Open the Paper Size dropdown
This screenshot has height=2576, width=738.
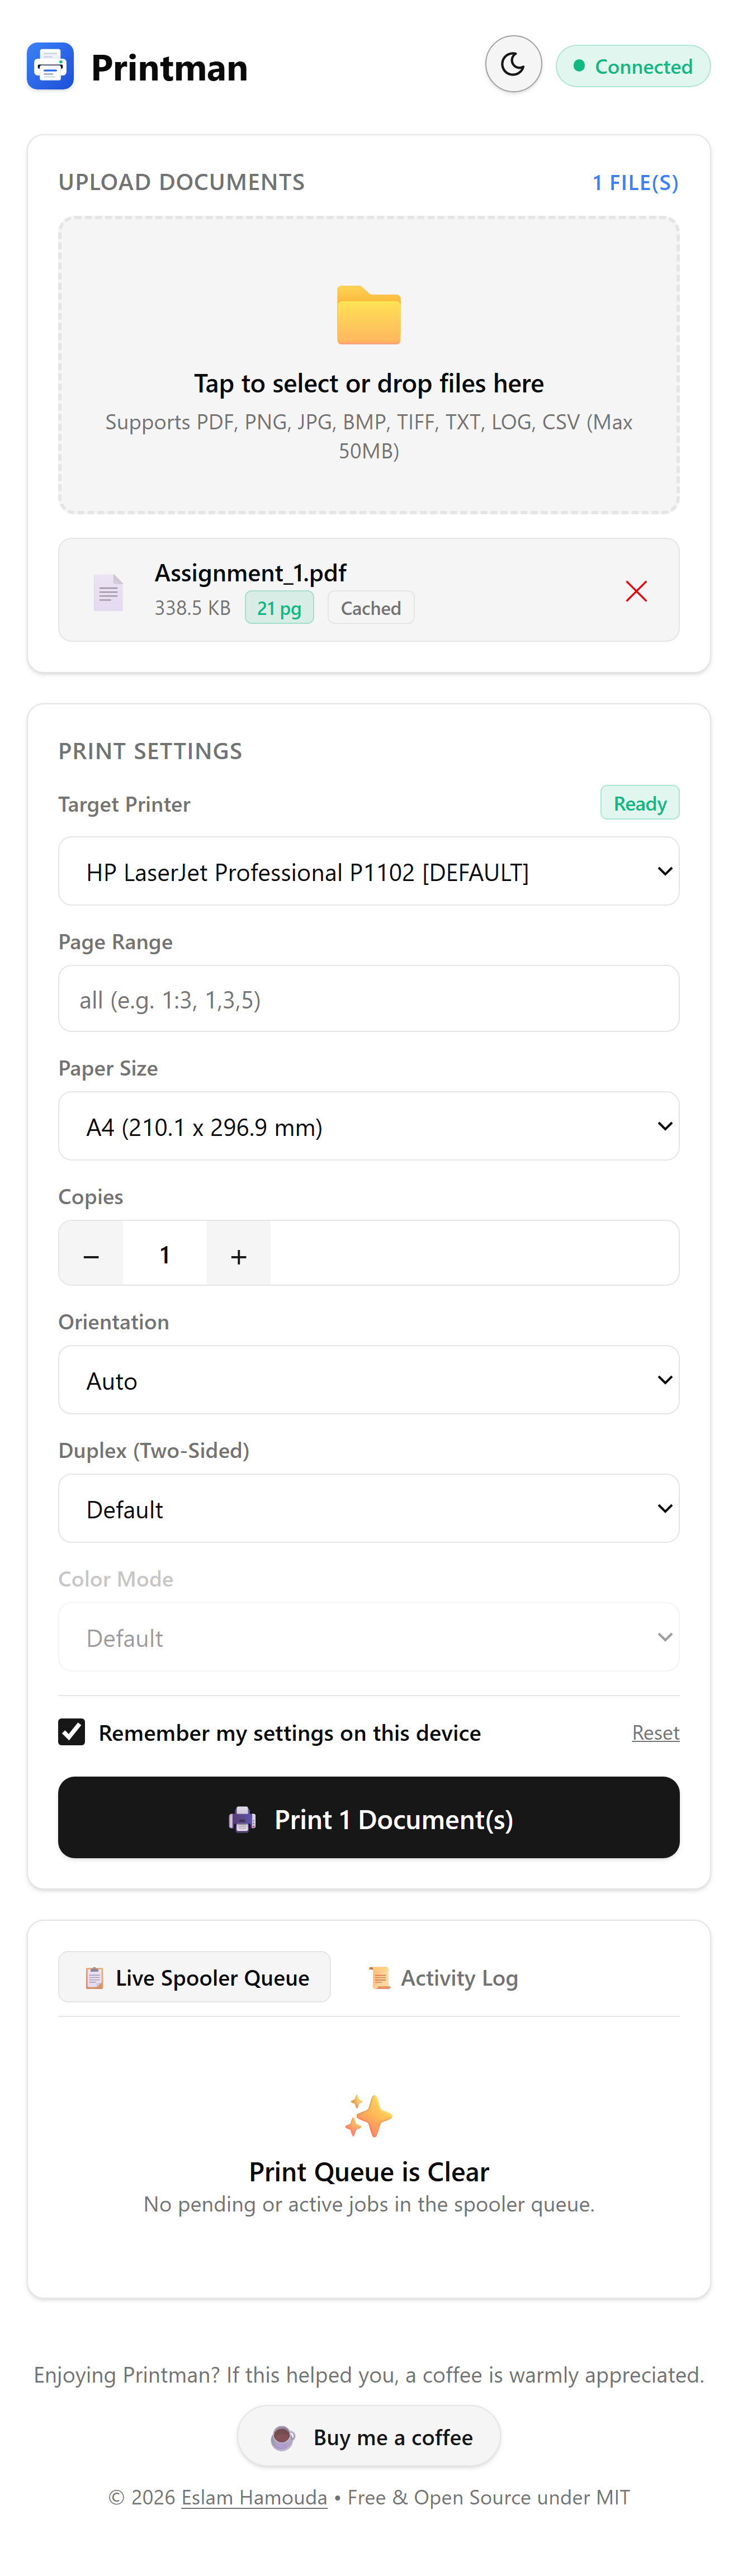(x=369, y=1127)
